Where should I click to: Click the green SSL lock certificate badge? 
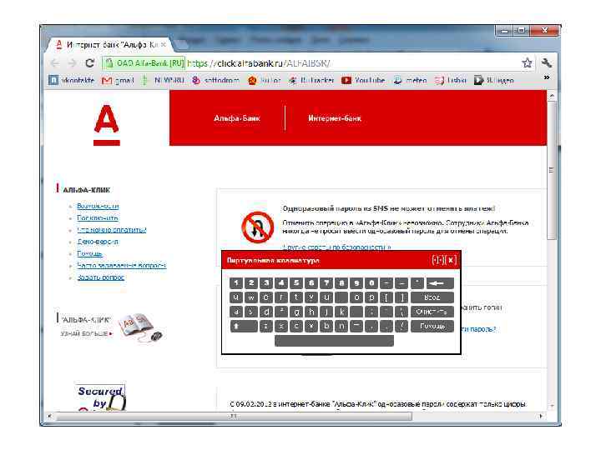coord(144,63)
